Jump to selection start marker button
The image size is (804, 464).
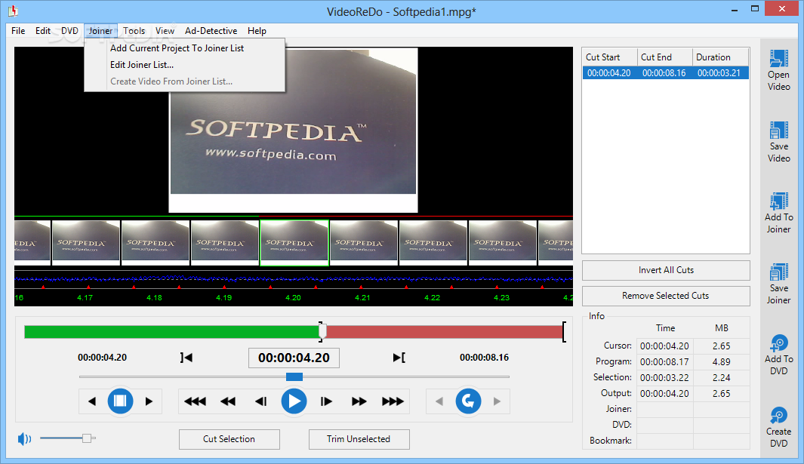pyautogui.click(x=186, y=358)
